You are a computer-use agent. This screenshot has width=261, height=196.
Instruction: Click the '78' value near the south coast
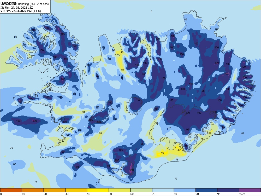point(177,159)
